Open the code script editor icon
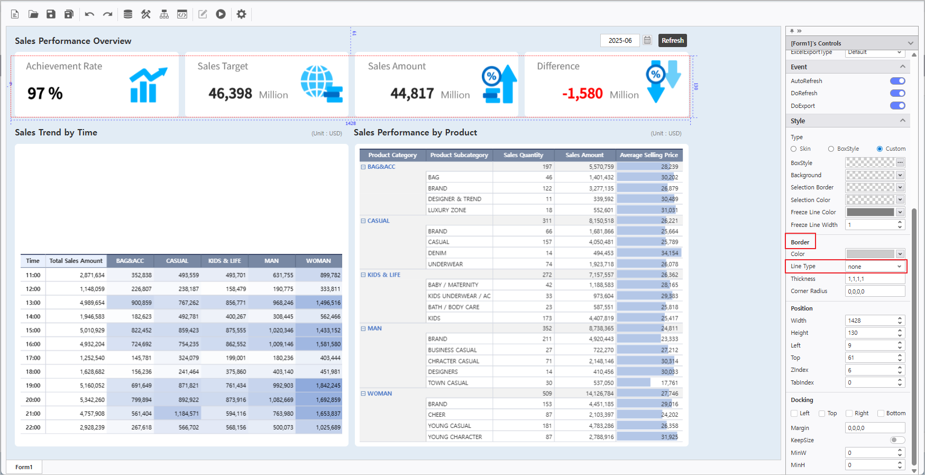Viewport: 925px width, 475px height. 182,14
